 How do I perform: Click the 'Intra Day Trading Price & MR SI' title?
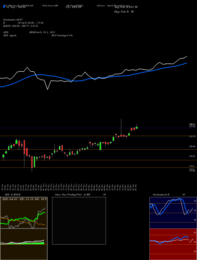[x=81, y=195]
